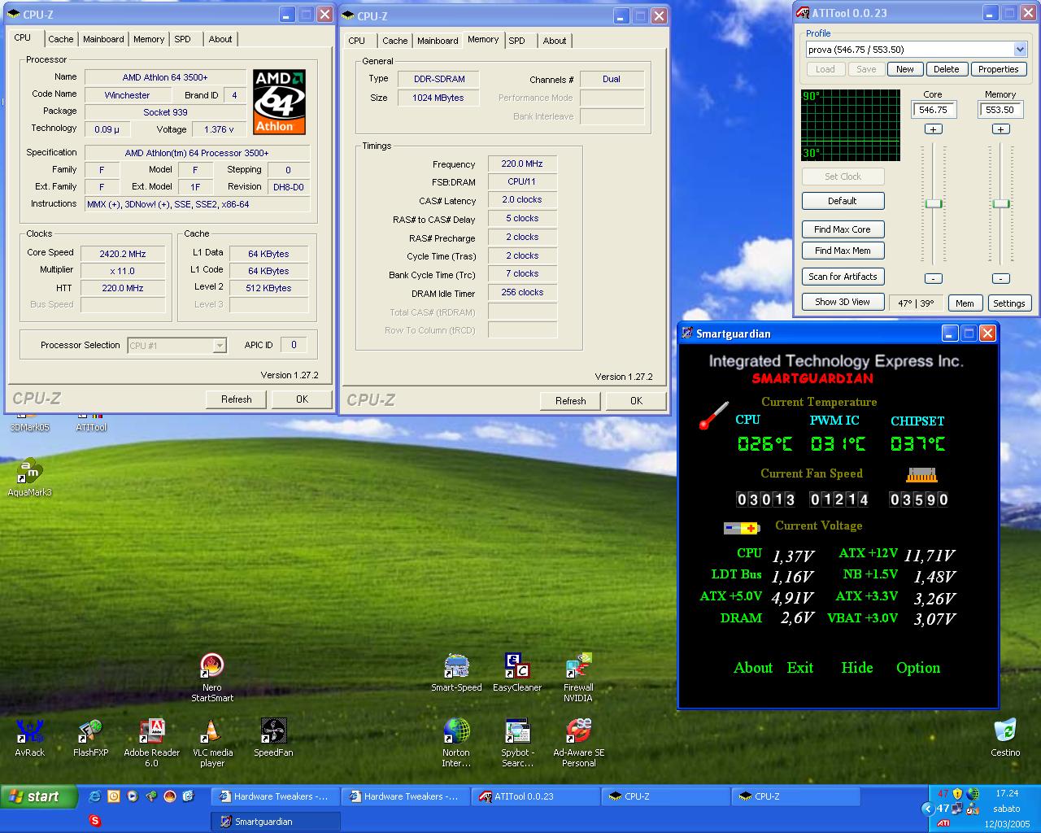Expand hidden tray icons arrow
The height and width of the screenshot is (833, 1041).
928,809
